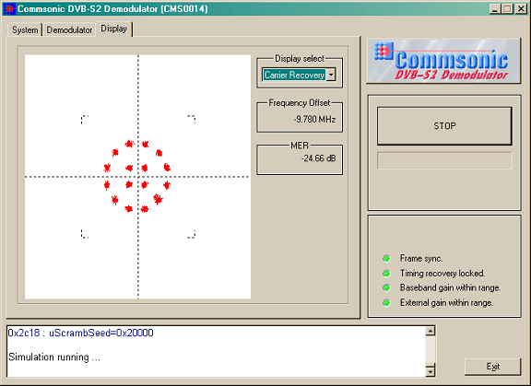Viewport: 531px width, 386px height.
Task: Minimize the Commsonic demodulator window
Action: coord(495,9)
